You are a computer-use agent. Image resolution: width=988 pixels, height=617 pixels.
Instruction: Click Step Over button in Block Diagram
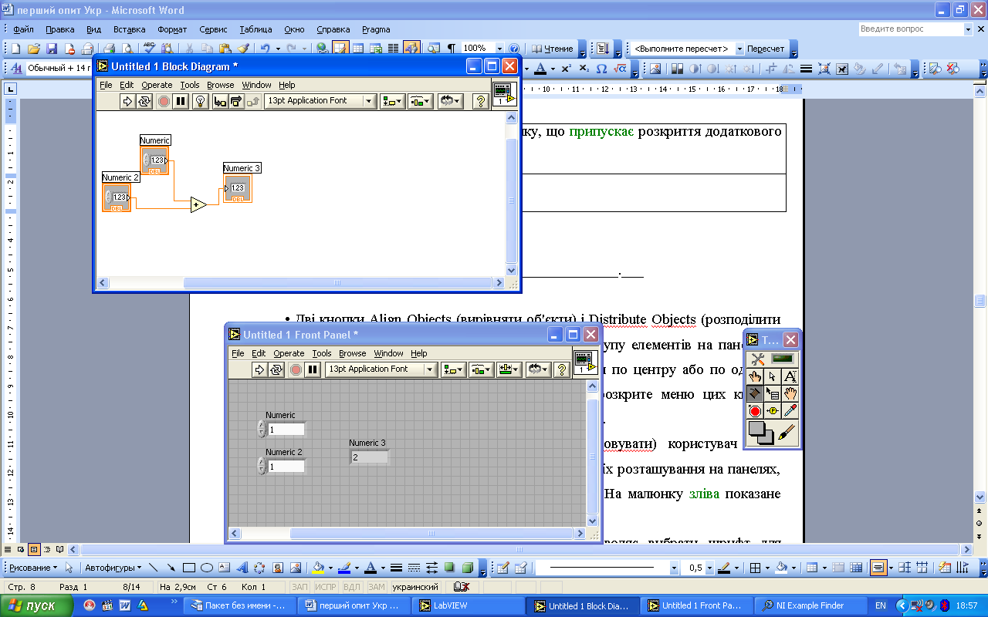(236, 101)
